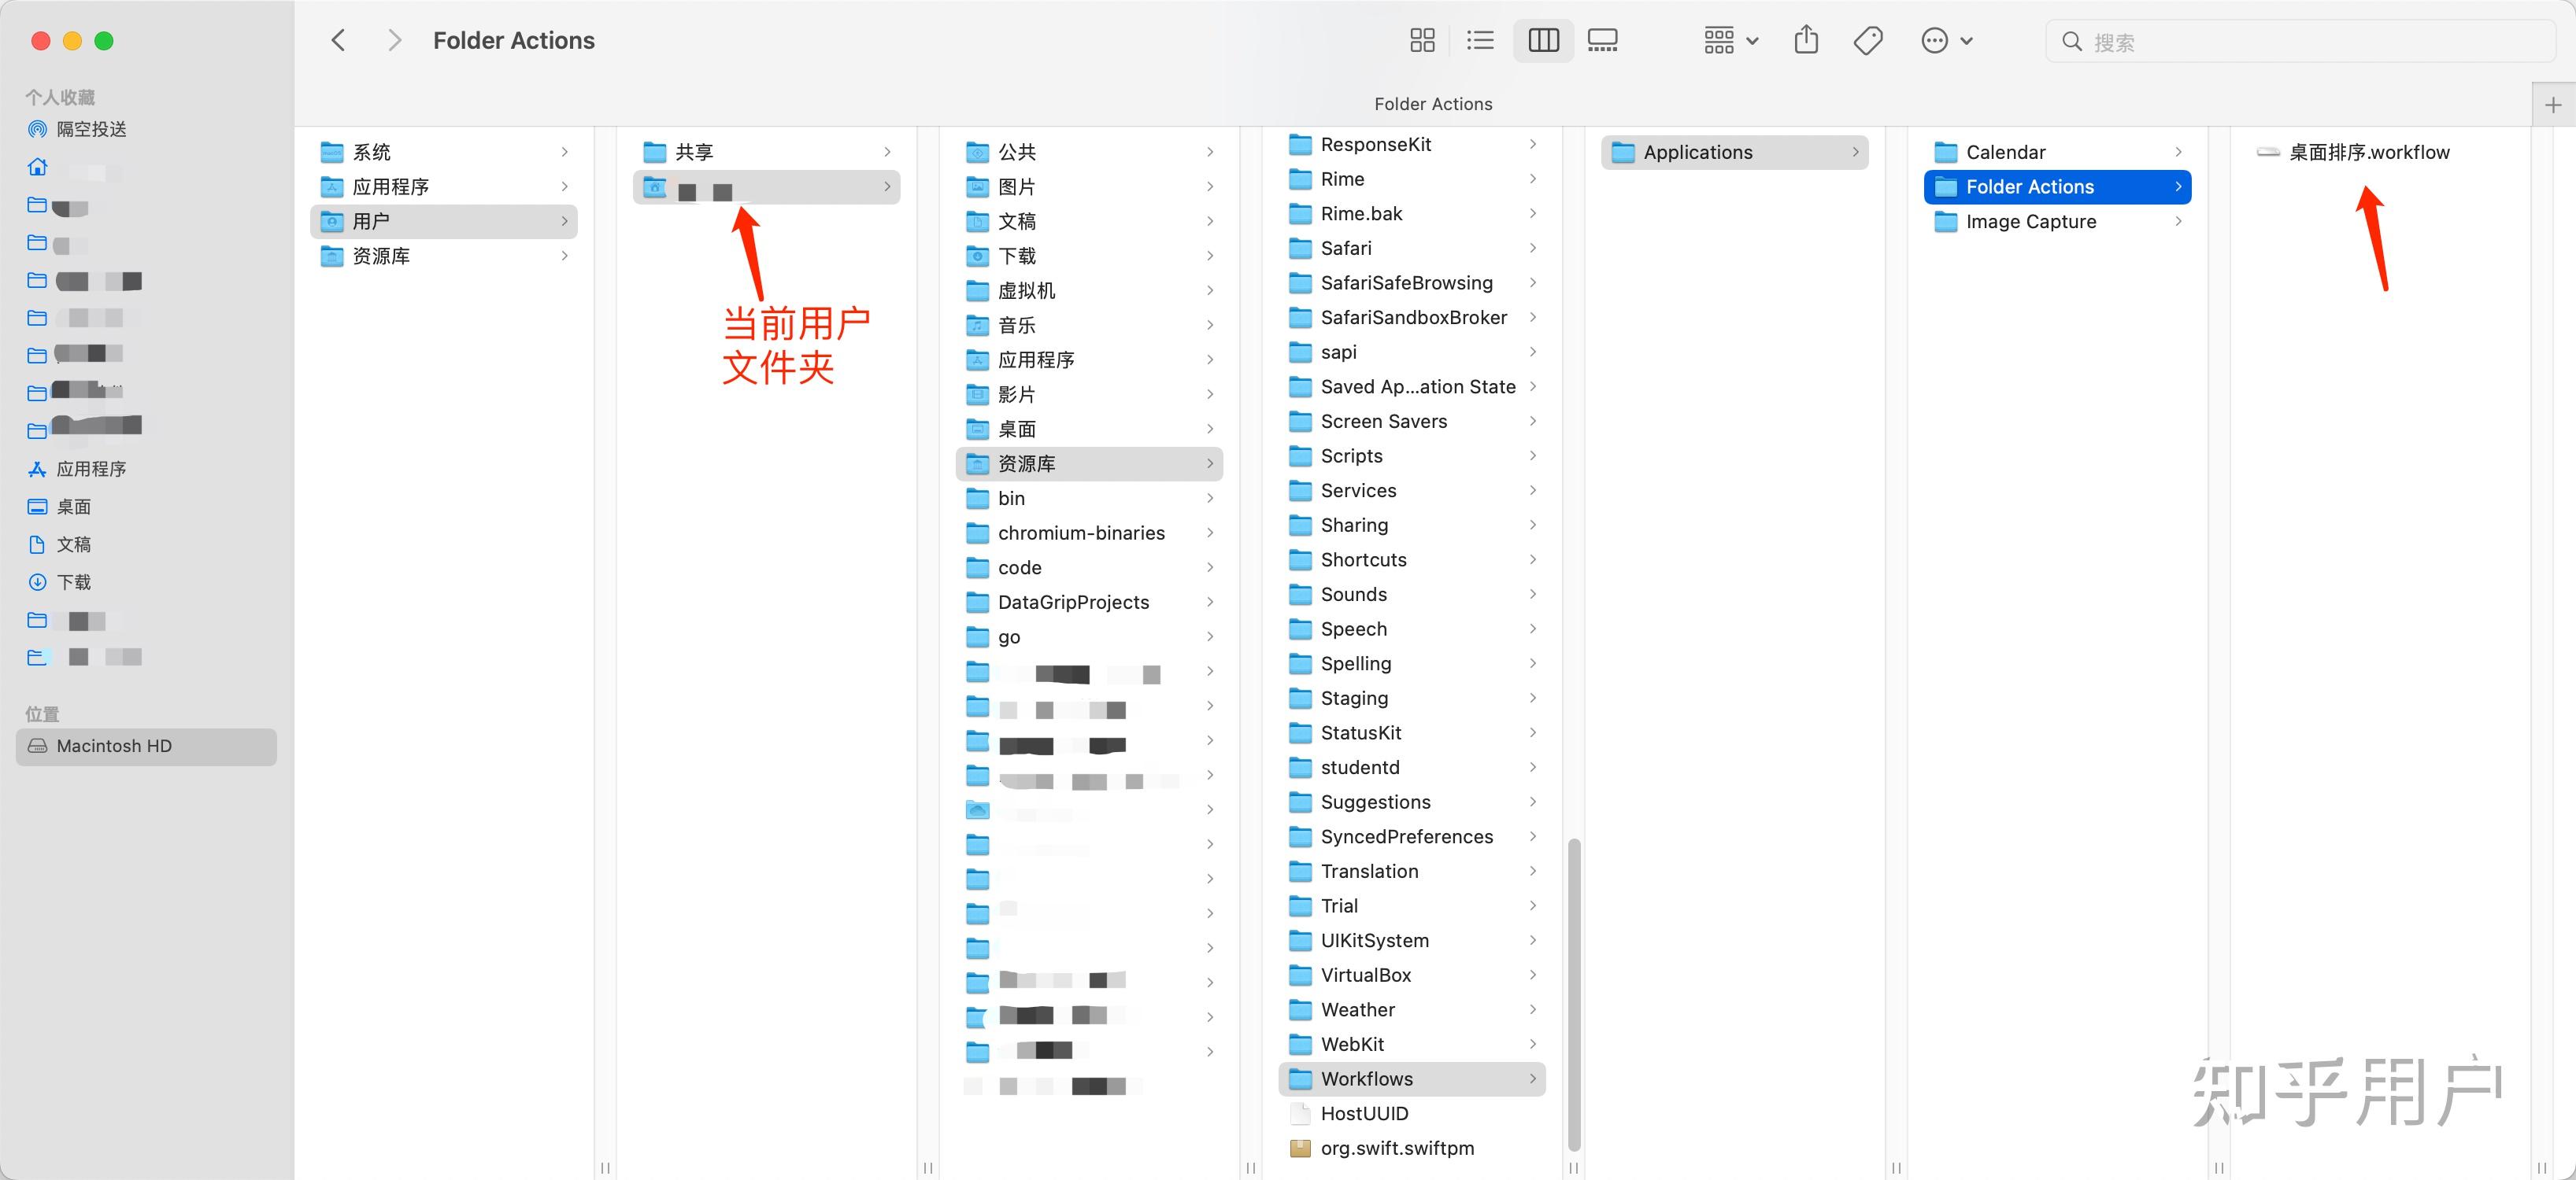2576x1180 pixels.
Task: Select column view mode
Action: (1543, 41)
